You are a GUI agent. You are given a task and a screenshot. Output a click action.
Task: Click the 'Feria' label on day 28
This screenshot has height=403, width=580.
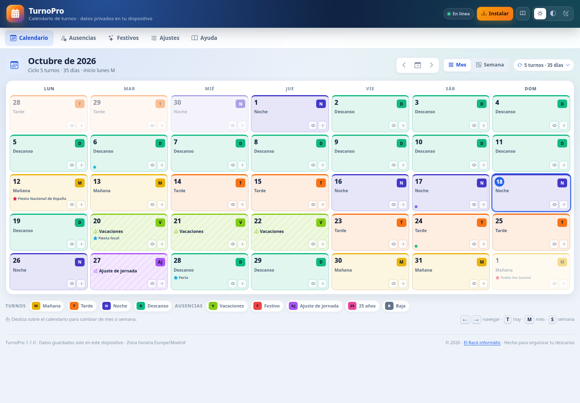[x=181, y=278]
